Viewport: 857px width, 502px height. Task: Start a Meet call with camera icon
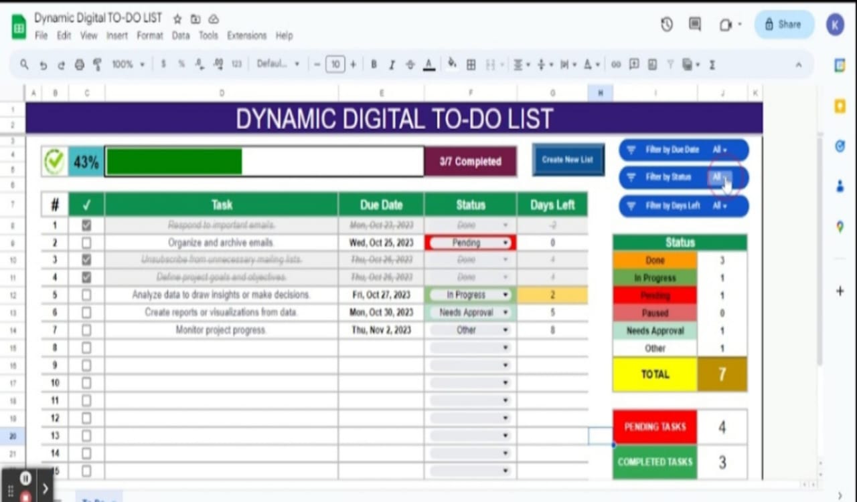click(x=726, y=25)
